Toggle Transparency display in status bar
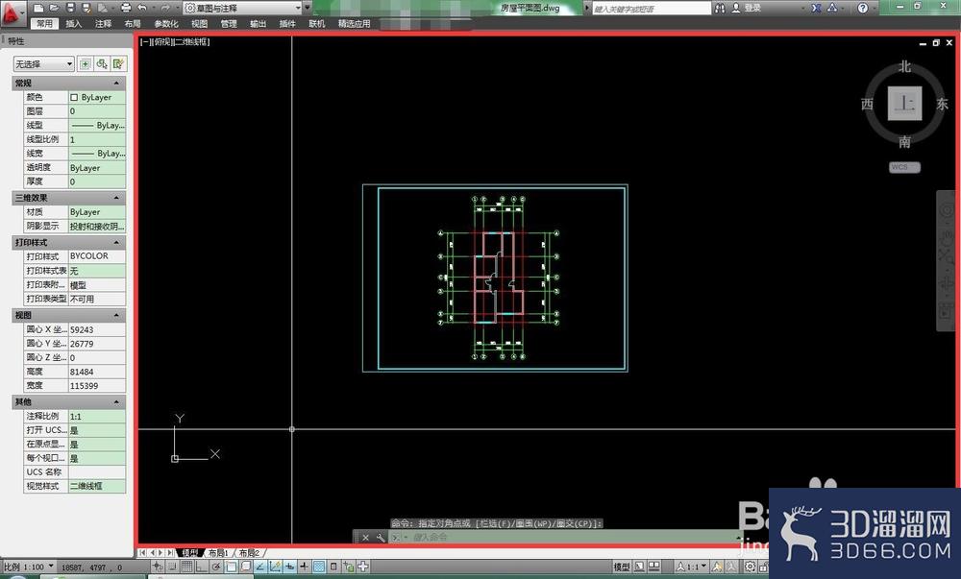Image resolution: width=961 pixels, height=579 pixels. (319, 567)
